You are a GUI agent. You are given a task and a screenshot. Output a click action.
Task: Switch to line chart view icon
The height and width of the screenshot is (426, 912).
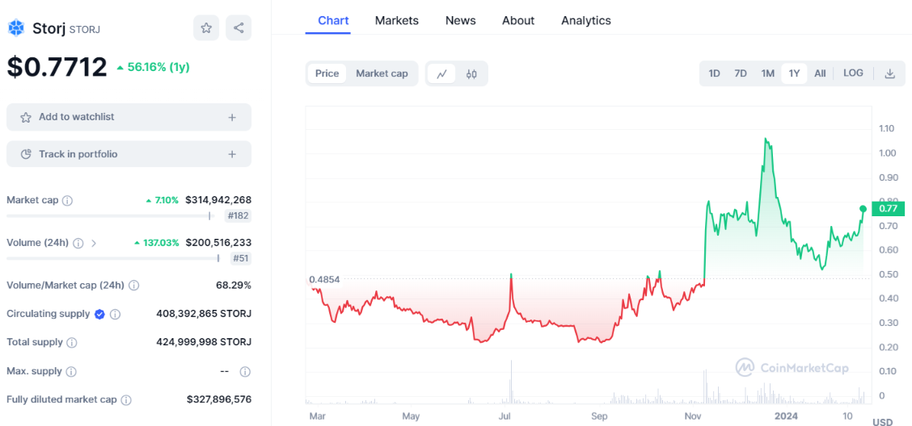click(441, 73)
